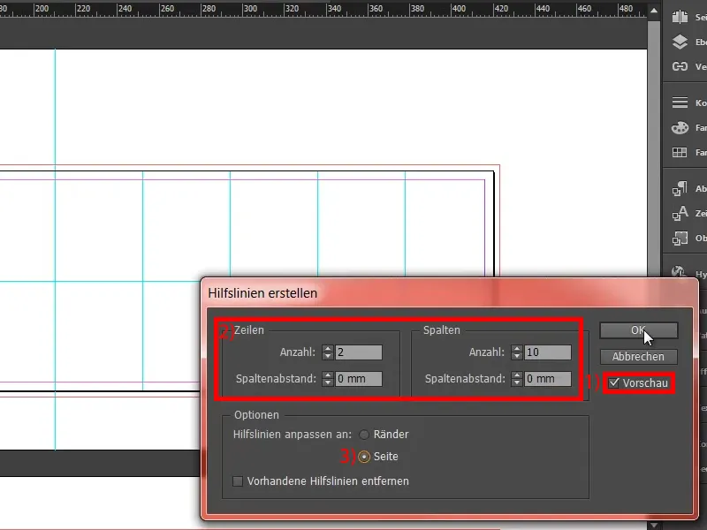Open the Farbfelder (Swatches) grid icon

(680, 152)
